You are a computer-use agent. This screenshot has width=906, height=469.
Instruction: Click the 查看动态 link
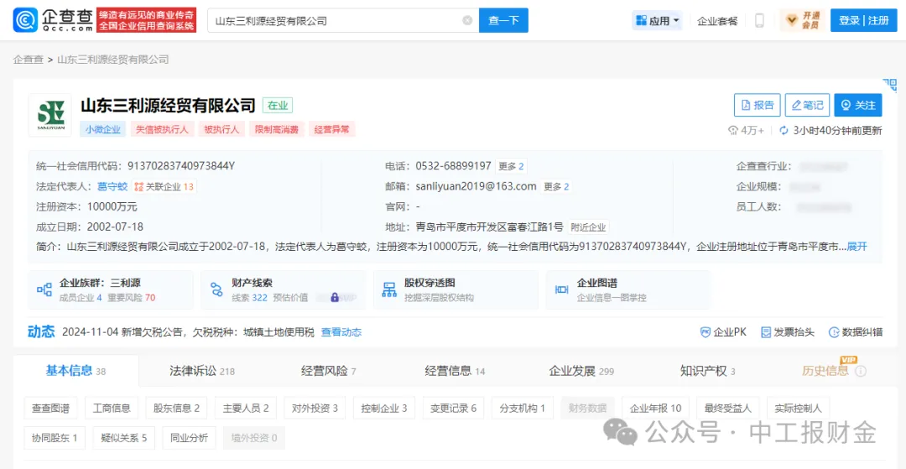(x=341, y=332)
